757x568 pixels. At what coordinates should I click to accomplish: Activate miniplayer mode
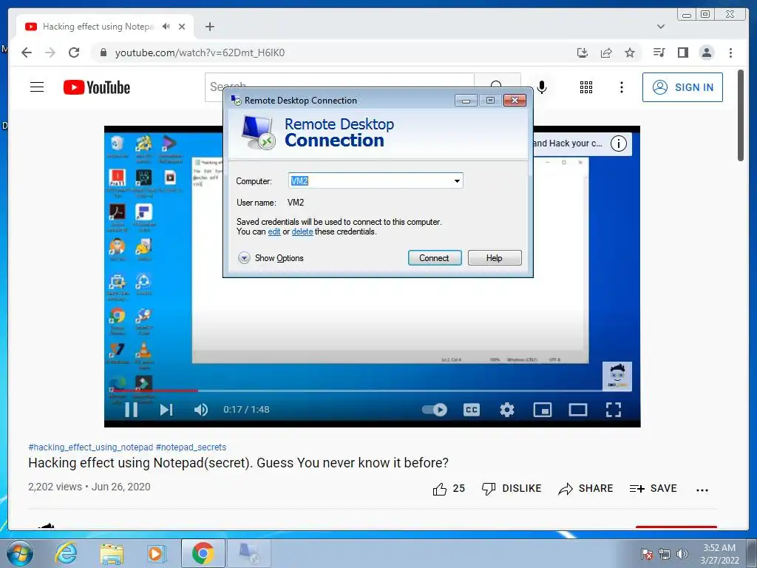[x=542, y=410]
